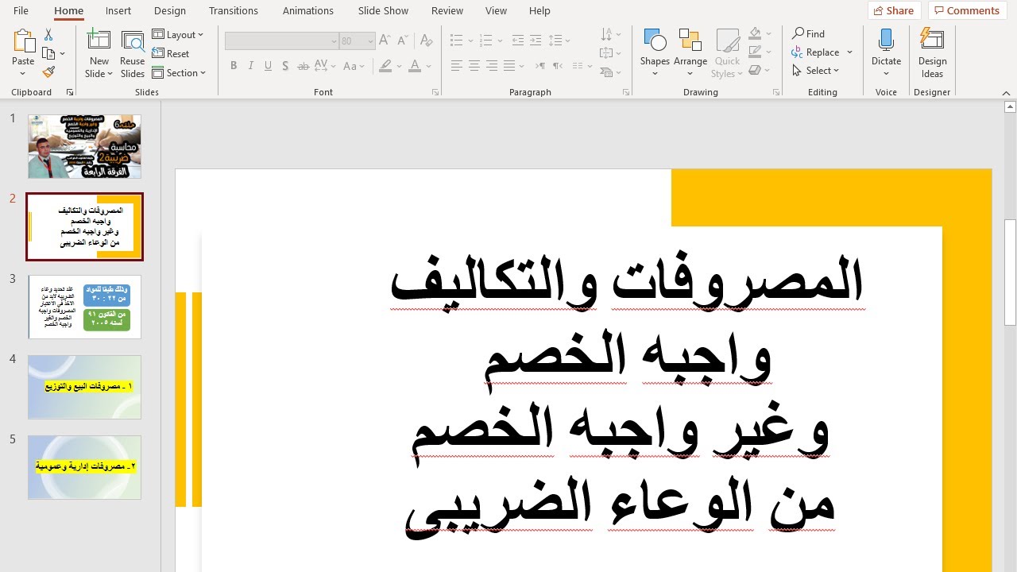Select the Format Painter brush
Screen dimensions: 1017x572
(x=48, y=71)
